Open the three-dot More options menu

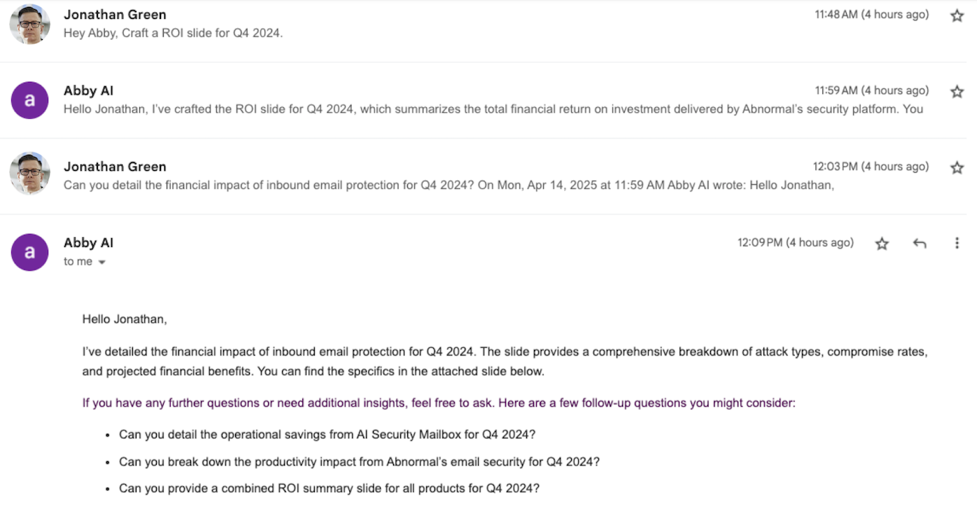[x=957, y=244]
